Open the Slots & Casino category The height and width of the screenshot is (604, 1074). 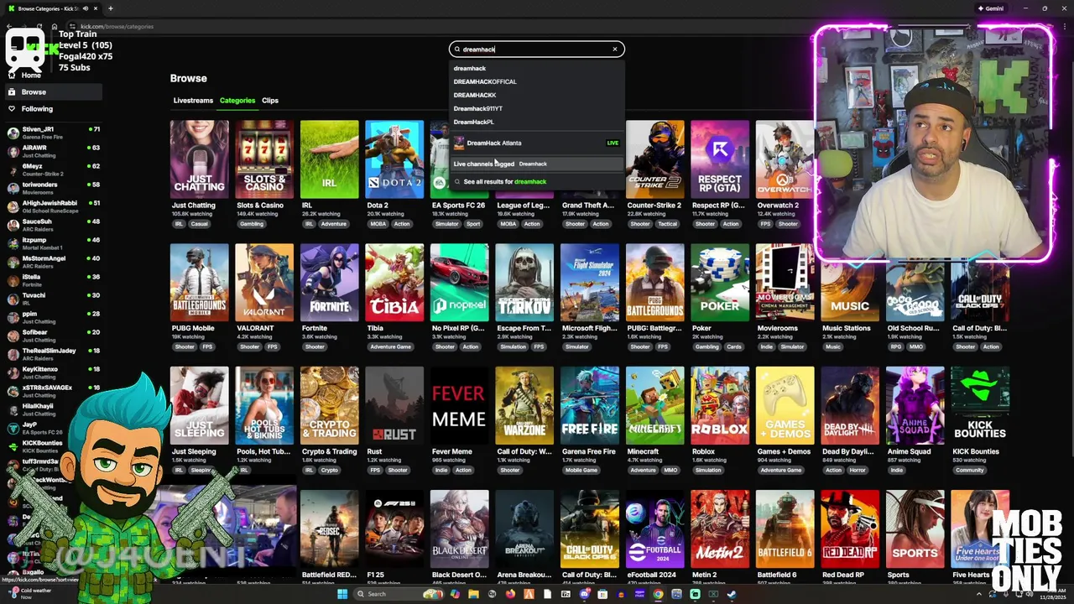pos(264,159)
